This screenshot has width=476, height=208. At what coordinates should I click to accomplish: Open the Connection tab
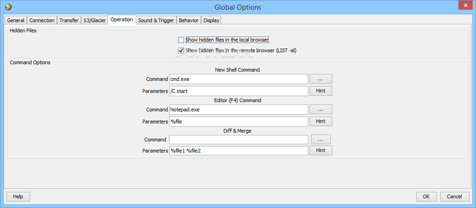[42, 20]
